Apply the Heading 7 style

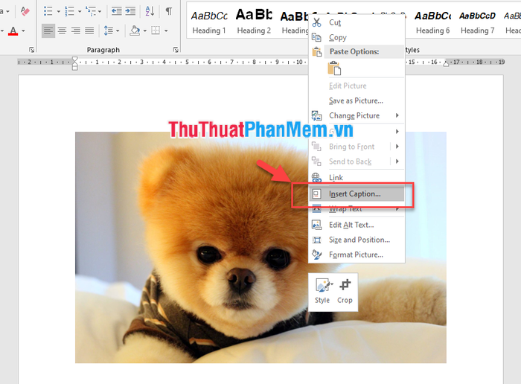[477, 21]
